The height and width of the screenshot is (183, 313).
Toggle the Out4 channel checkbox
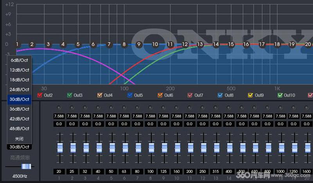(100, 95)
